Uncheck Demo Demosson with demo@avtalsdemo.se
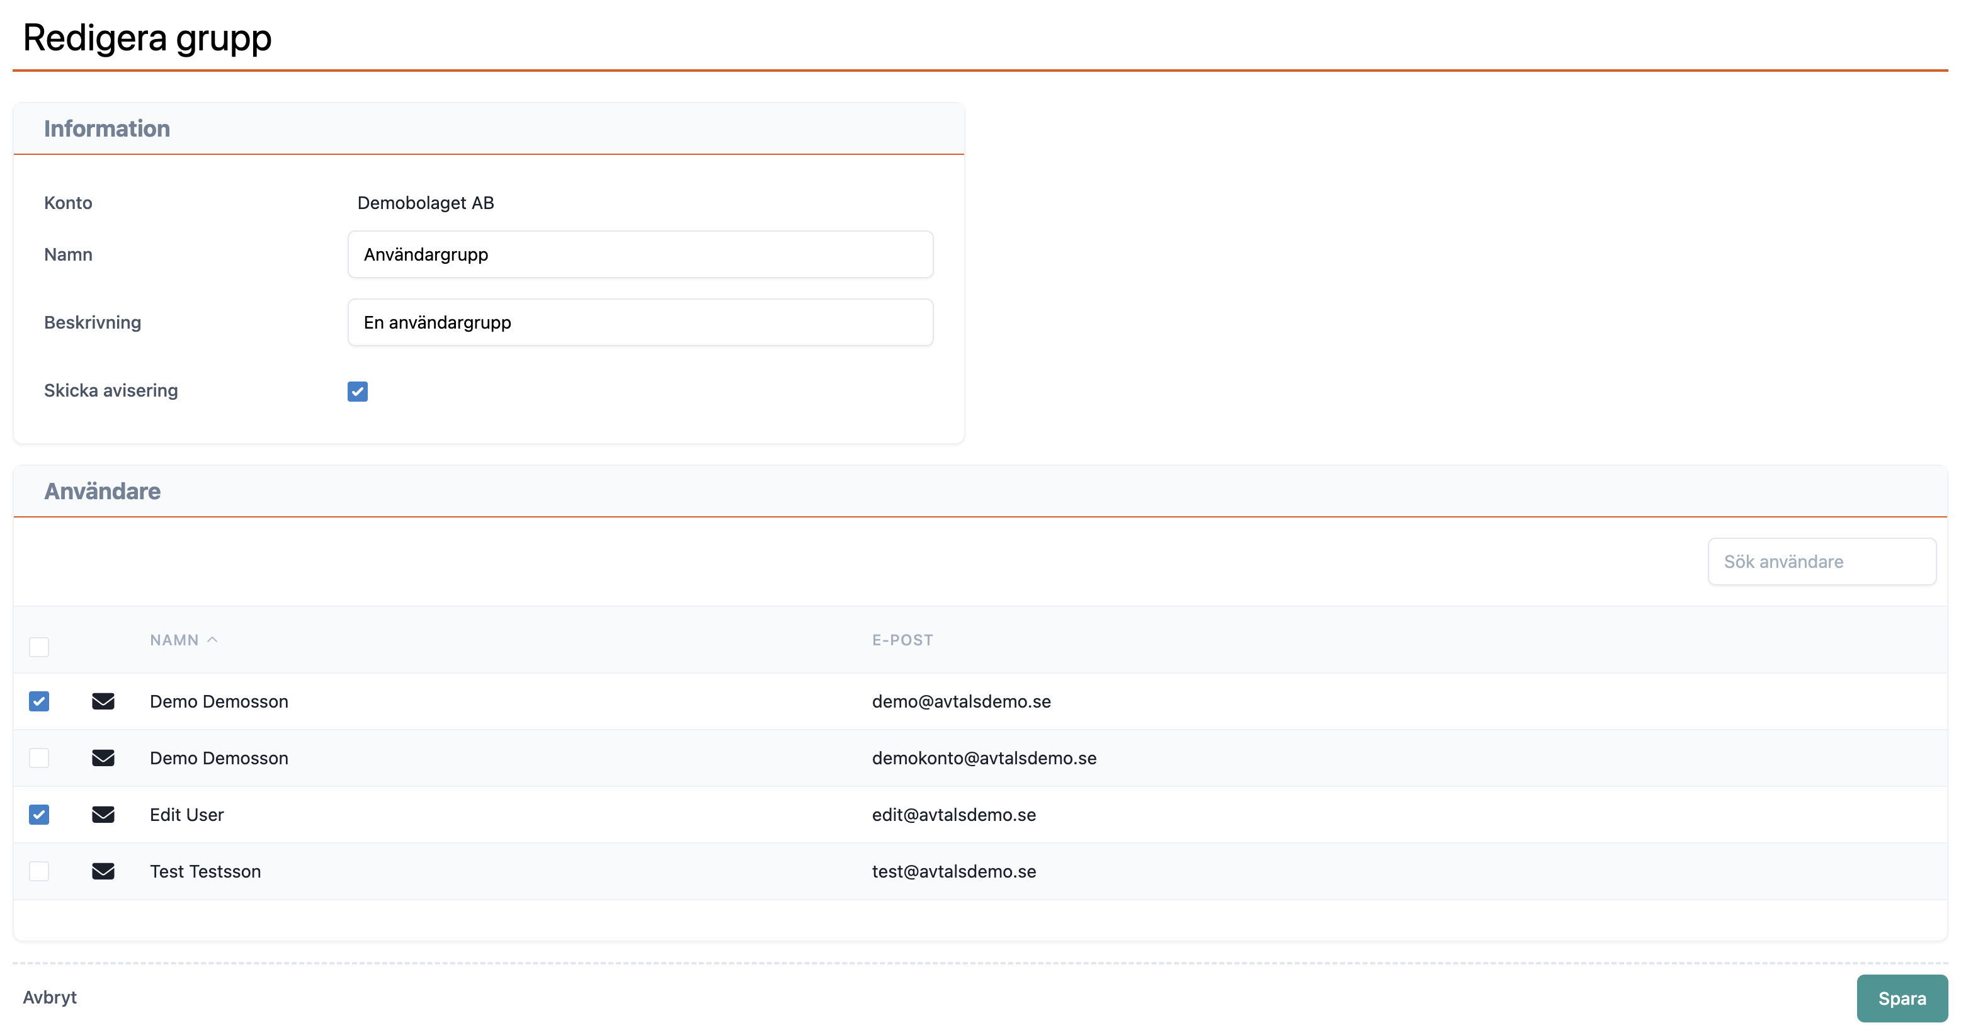This screenshot has height=1035, width=1961. (x=39, y=701)
